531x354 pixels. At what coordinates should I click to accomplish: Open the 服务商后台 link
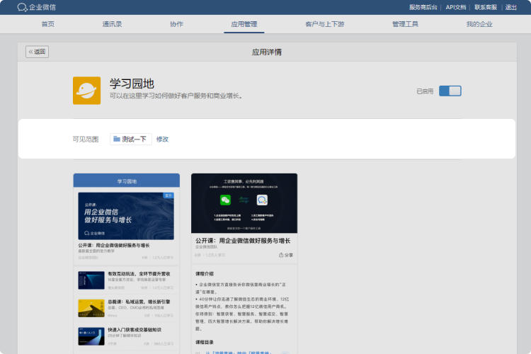423,7
